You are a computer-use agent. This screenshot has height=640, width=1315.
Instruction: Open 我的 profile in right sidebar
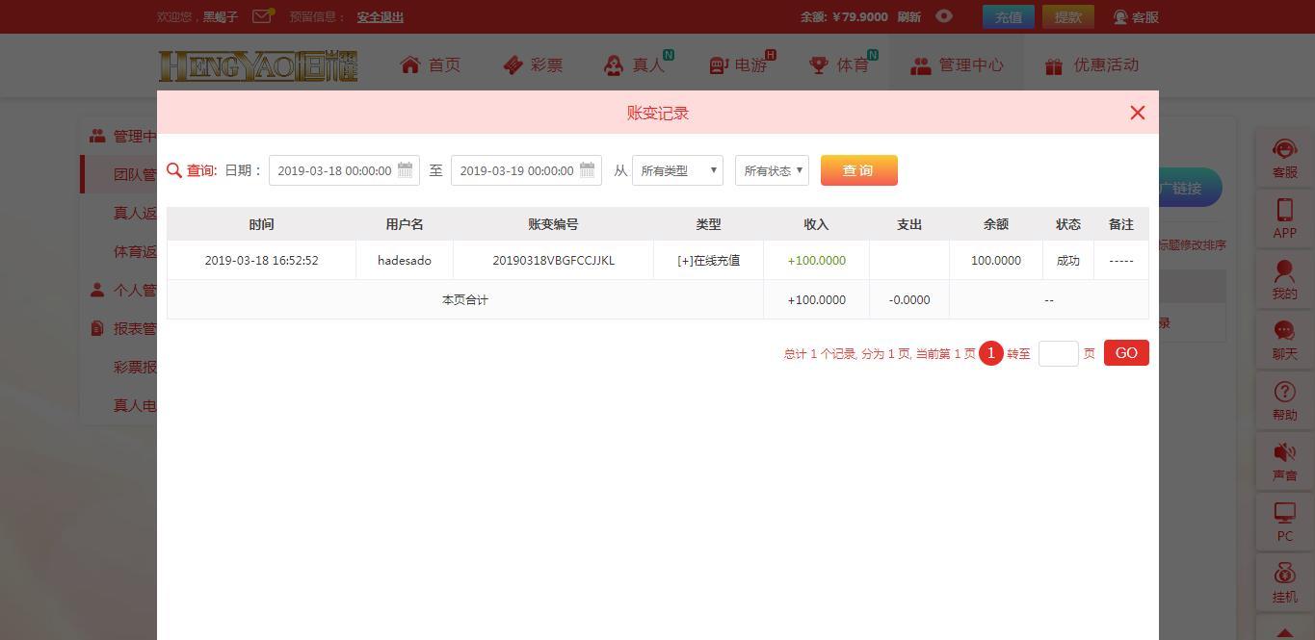(x=1284, y=279)
